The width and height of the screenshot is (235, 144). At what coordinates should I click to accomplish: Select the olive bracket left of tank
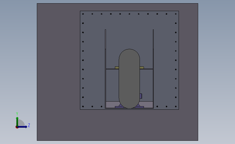coord(117,68)
